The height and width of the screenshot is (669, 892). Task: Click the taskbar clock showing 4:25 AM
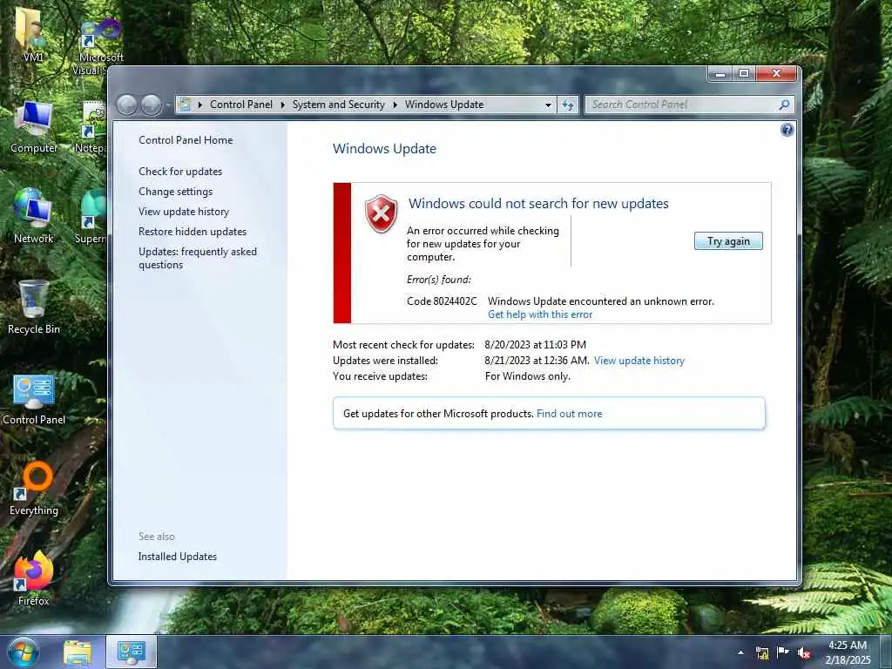(x=848, y=652)
